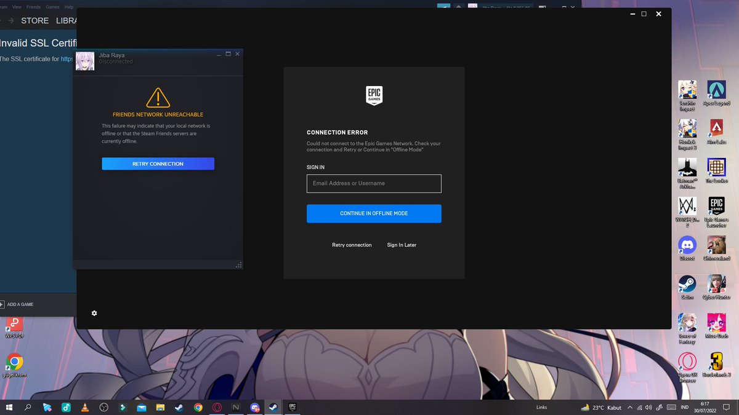Open Steam STORE tab
Viewport: 739px width, 415px height.
coord(35,20)
